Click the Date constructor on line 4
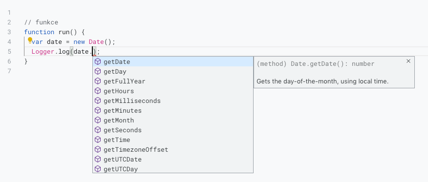 pos(96,42)
